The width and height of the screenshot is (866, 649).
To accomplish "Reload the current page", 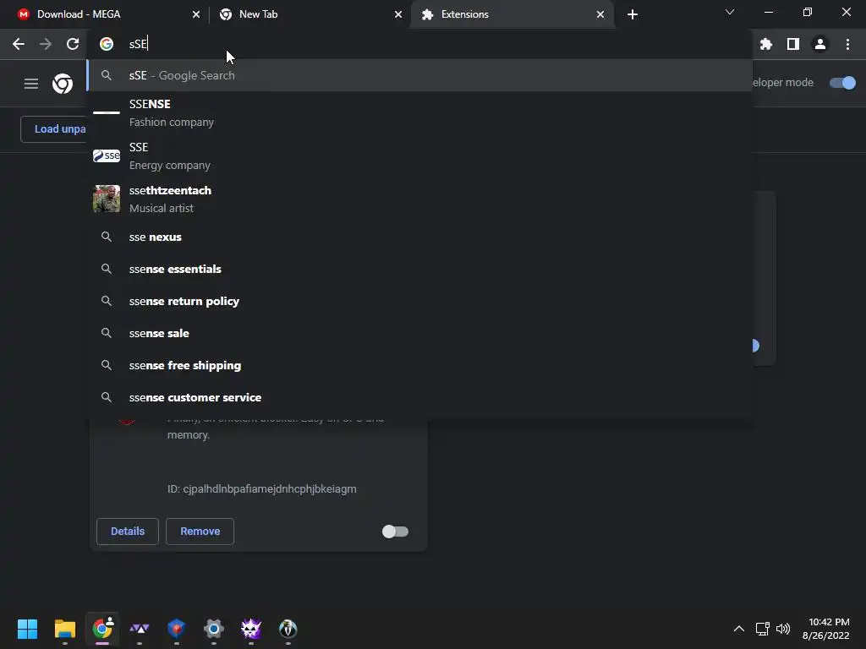I will pos(73,44).
